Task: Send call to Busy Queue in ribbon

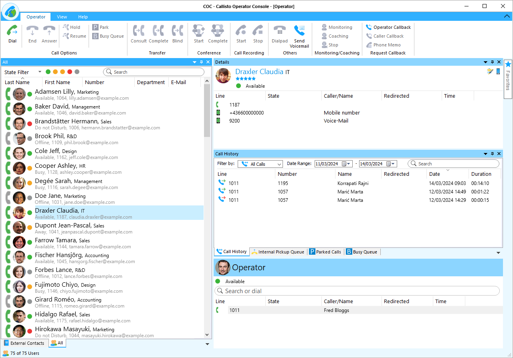Action: (108, 36)
